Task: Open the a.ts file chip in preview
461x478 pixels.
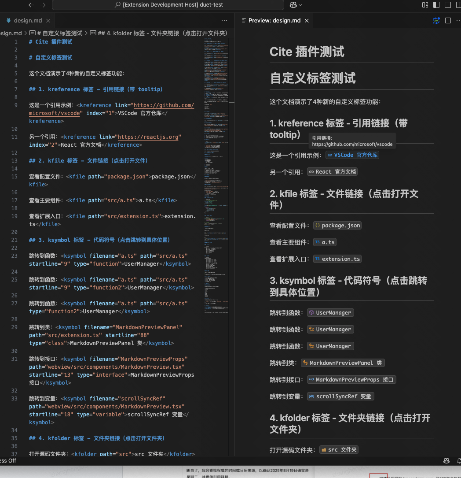Action: coord(325,242)
